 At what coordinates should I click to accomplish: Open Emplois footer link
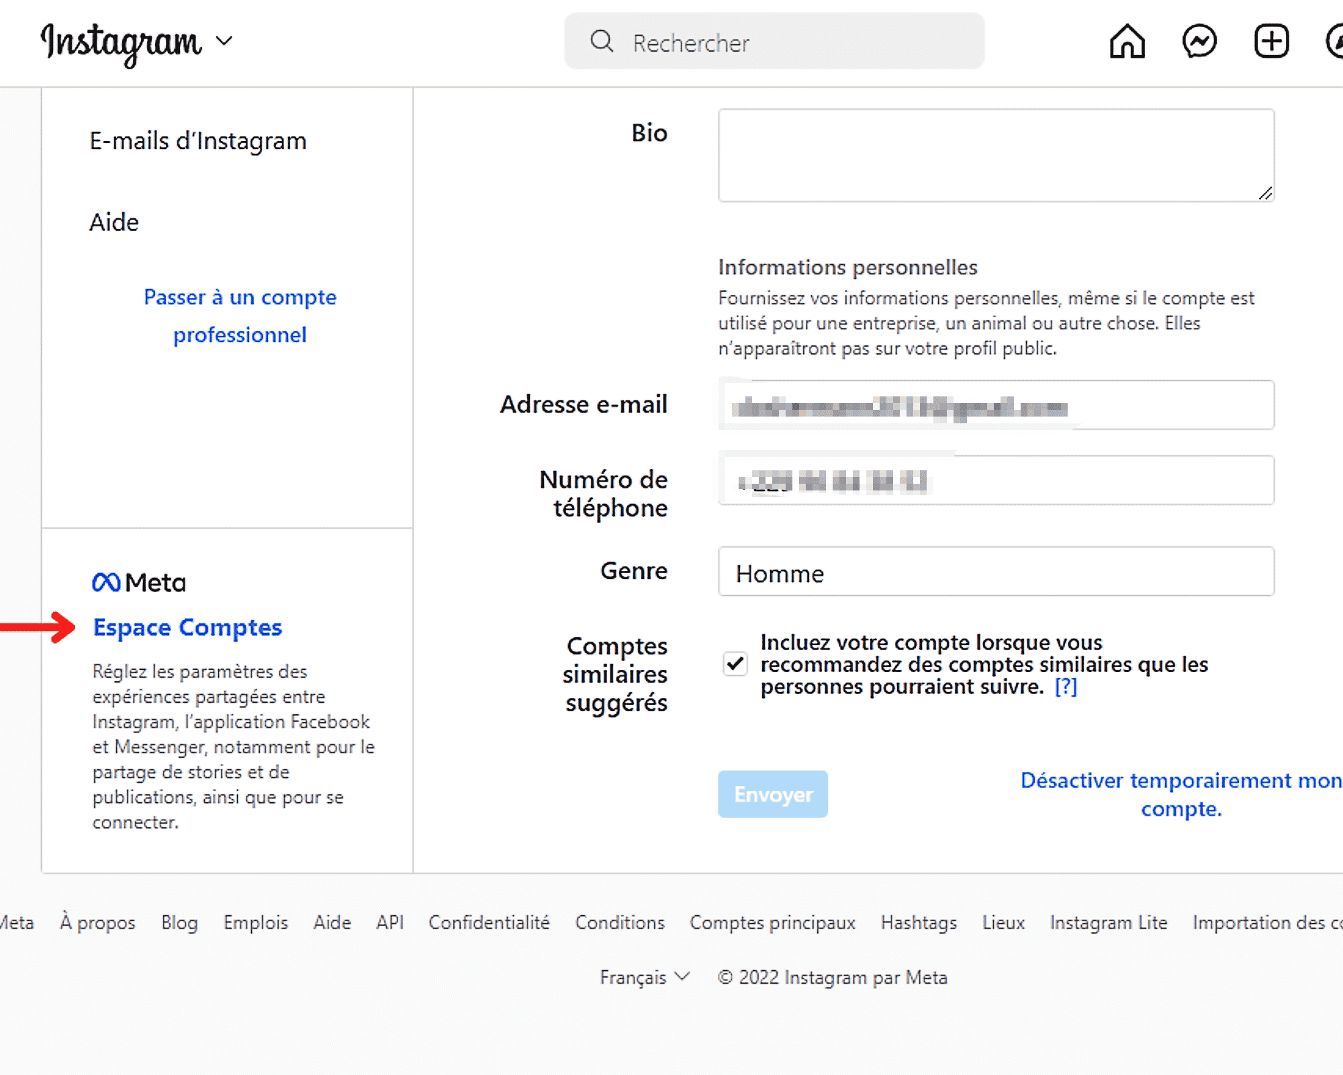256,922
